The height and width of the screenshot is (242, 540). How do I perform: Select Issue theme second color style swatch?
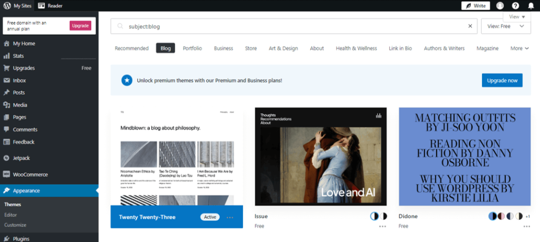point(383,216)
